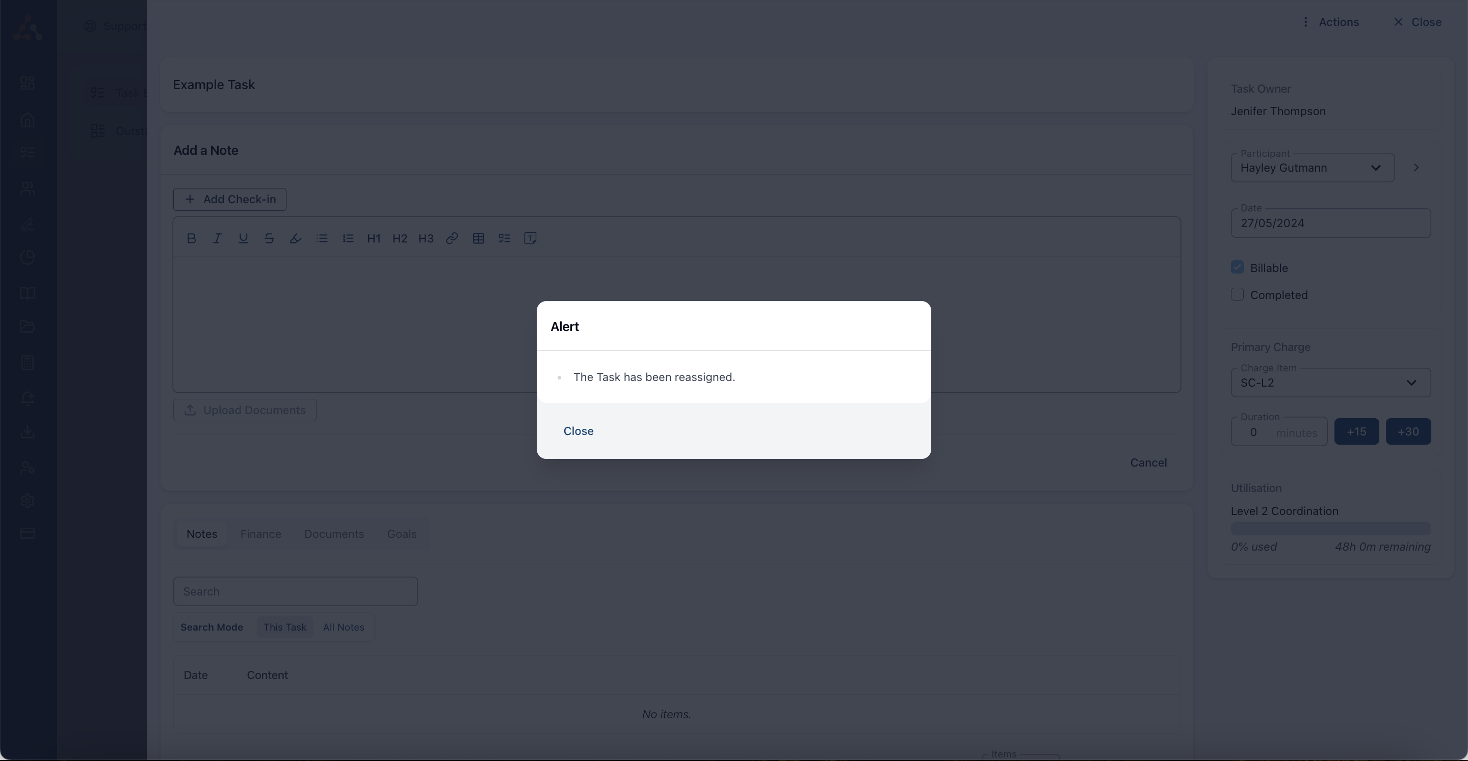This screenshot has width=1468, height=761.
Task: Toggle italic formatting in note editor
Action: pyautogui.click(x=217, y=239)
